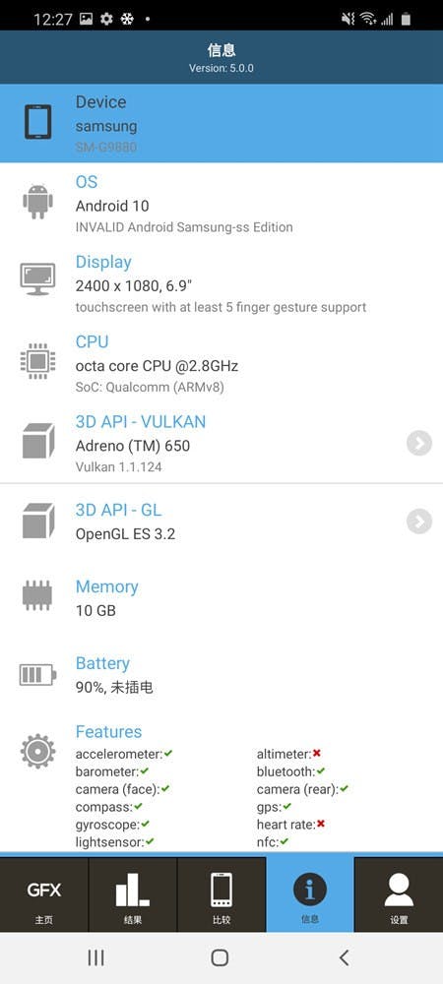Tap the Android back navigation button
Screen dimensions: 443x984
point(344,957)
